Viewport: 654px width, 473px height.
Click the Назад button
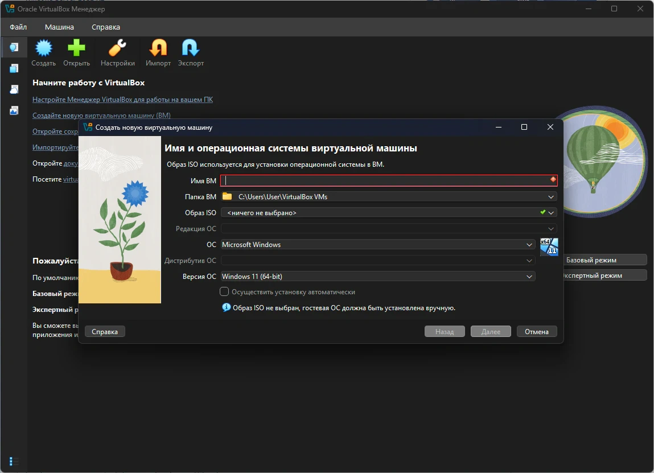click(x=445, y=332)
